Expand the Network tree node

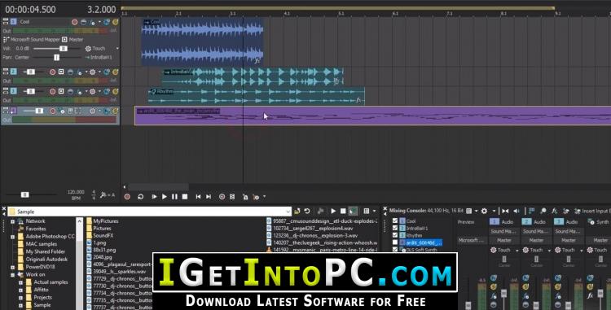(12, 221)
